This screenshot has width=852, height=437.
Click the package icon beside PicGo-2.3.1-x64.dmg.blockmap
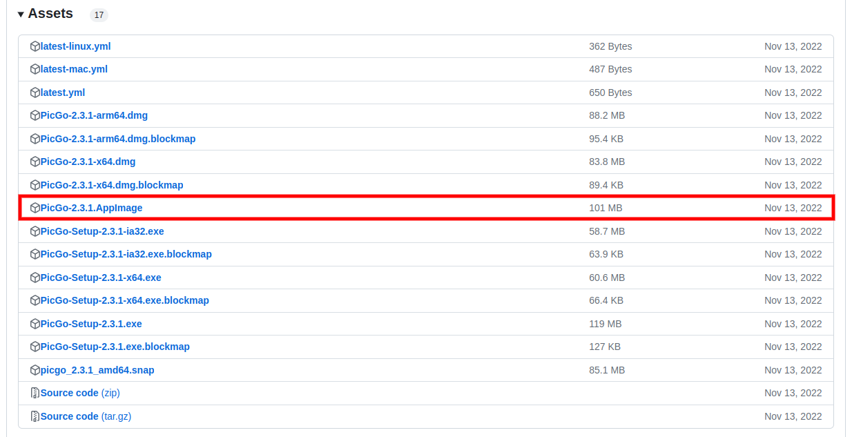[35, 185]
